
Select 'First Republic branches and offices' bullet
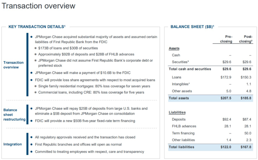78,144
